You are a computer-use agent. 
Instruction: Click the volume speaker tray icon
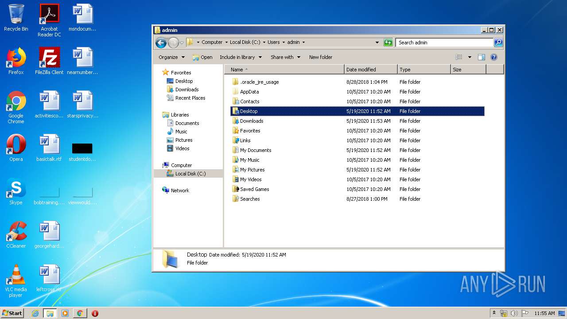coord(514,313)
